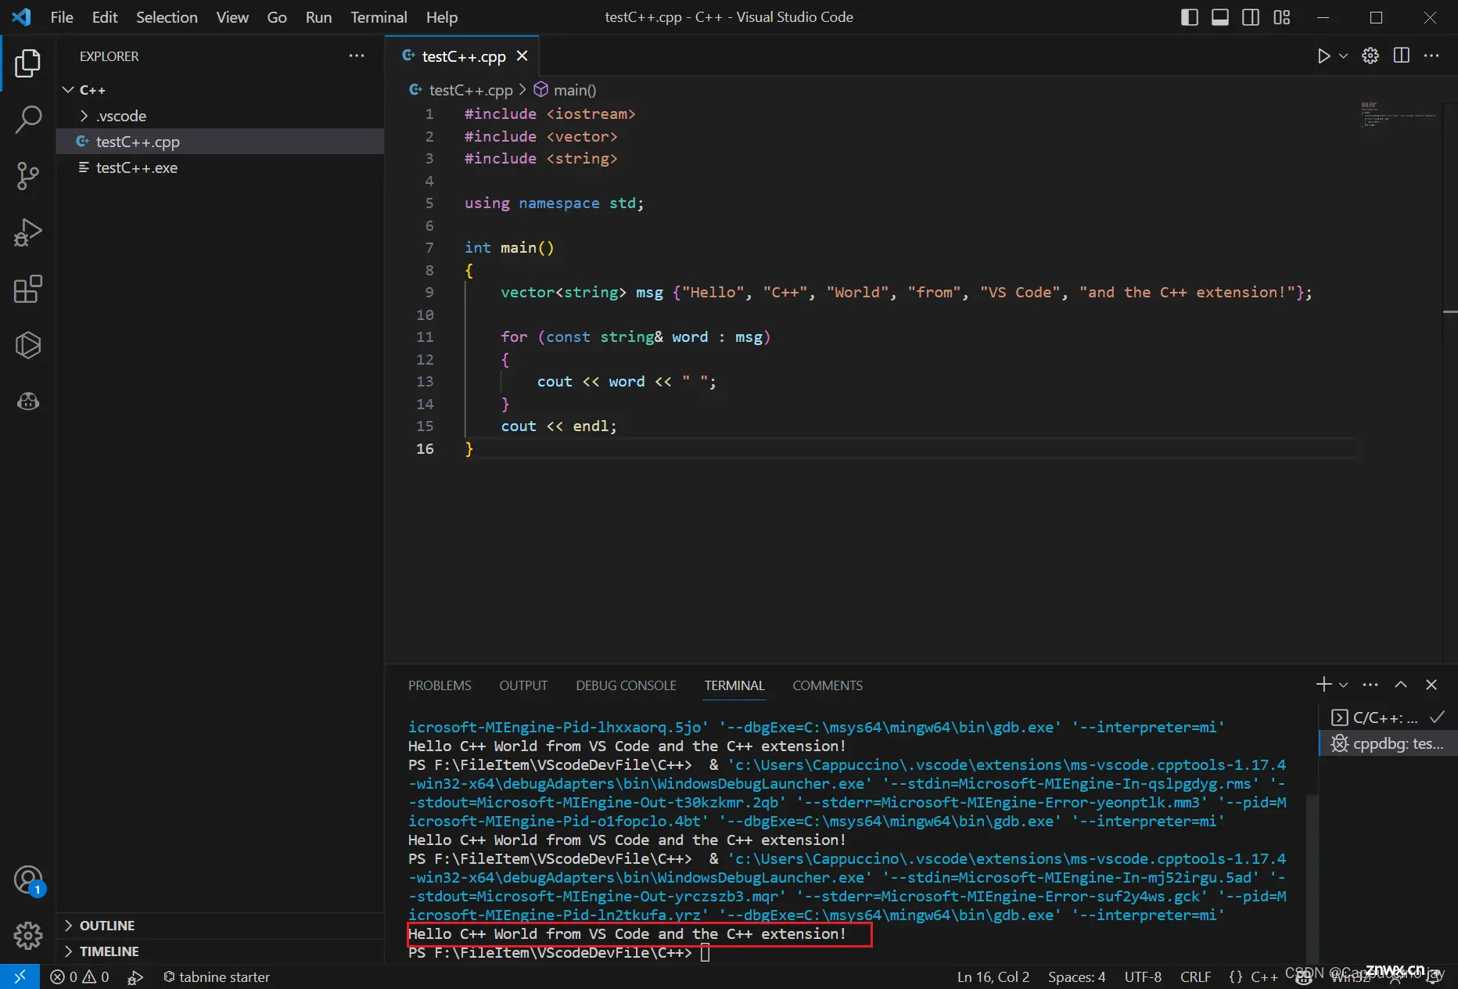Click the debug launch icon in status bar
Screen dimensions: 1458x989
135,976
